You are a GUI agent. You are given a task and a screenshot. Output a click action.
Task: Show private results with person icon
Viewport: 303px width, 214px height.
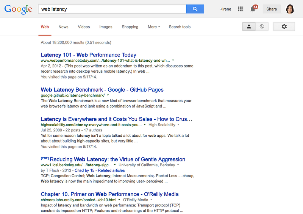pos(249,27)
